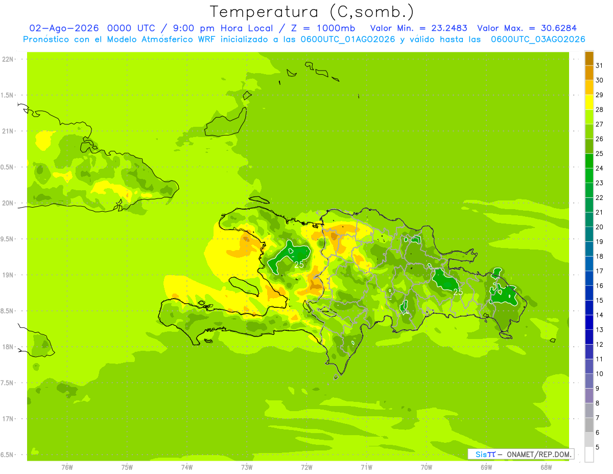Click the "75W" longitude label
Viewport: 613px width, 474px height.
click(x=127, y=467)
